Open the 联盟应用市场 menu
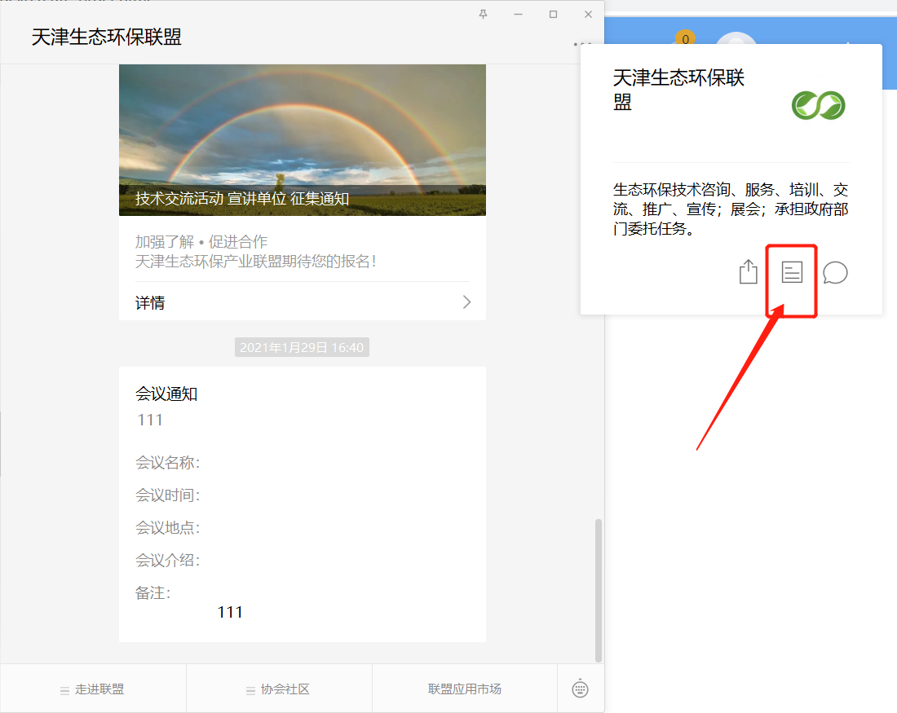The image size is (897, 713). [465, 689]
